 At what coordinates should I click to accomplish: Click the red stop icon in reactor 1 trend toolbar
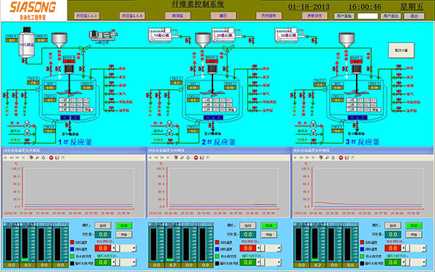point(51,157)
